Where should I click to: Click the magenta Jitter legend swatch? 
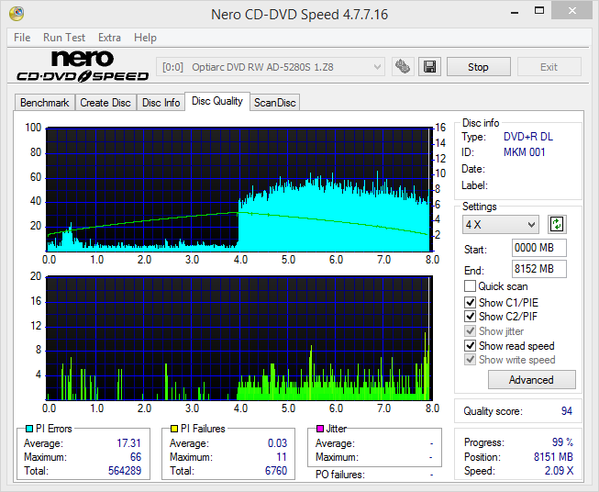coord(321,429)
